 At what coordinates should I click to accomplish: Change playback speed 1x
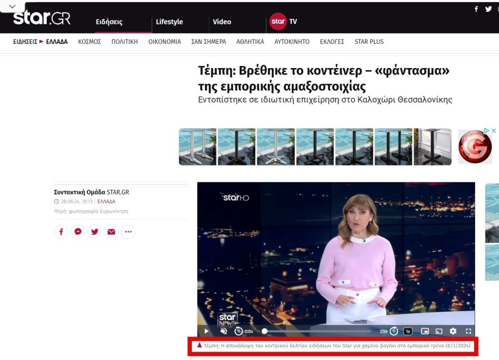pos(408,331)
